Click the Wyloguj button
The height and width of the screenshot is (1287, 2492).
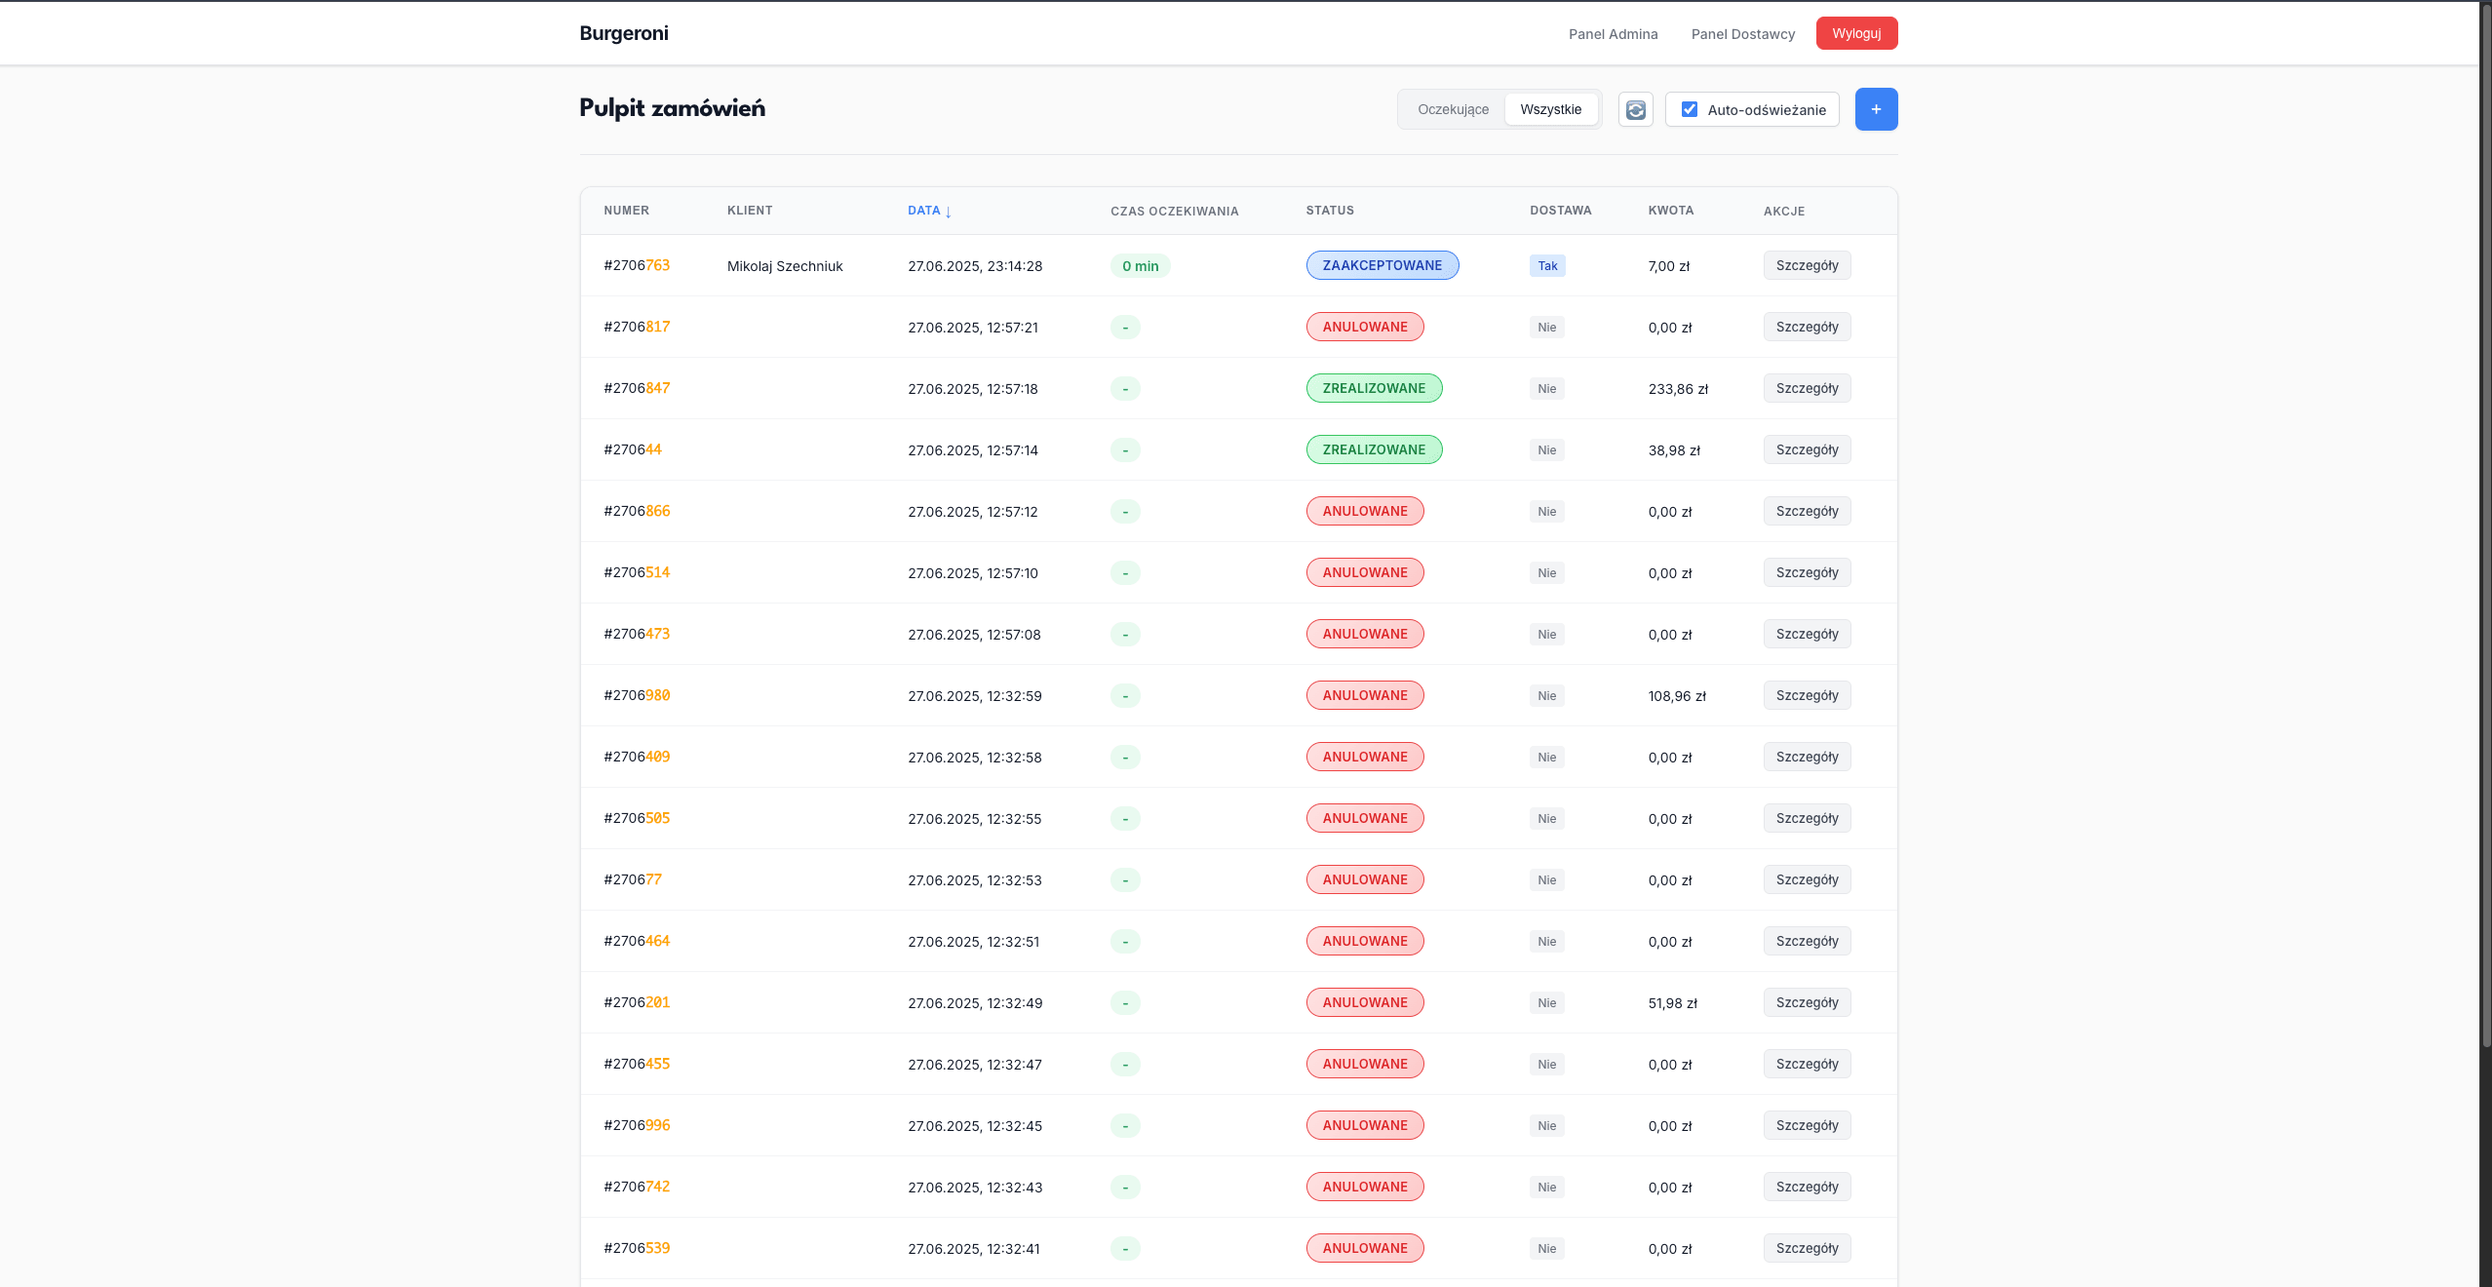point(1856,33)
